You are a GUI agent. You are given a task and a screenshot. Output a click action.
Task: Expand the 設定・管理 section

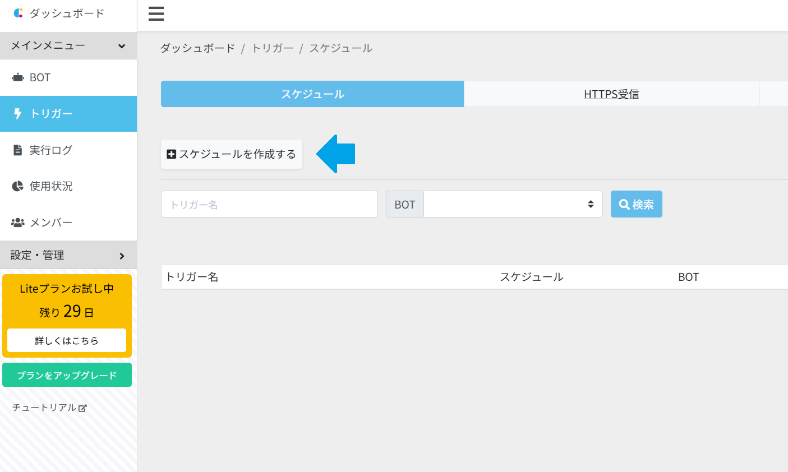coord(68,255)
